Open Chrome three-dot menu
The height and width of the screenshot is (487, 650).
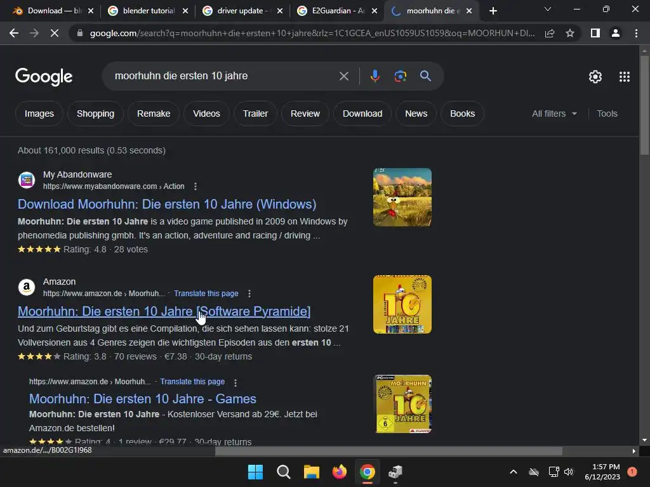click(636, 33)
